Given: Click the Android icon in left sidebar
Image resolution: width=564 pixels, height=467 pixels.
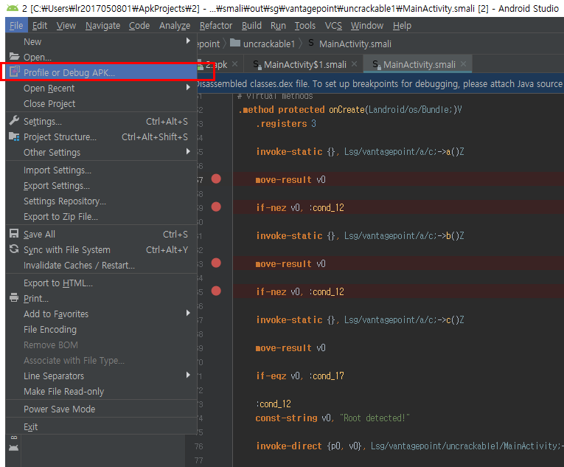Looking at the screenshot, I should pos(14,448).
